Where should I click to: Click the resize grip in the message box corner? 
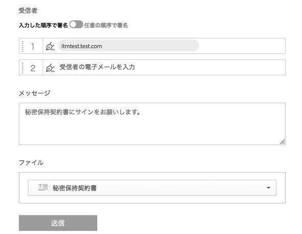pos(283,141)
